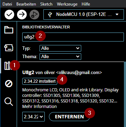Click the 2.34.22 installiert badge
Viewport: 126px width, 127px height.
coord(40,81)
